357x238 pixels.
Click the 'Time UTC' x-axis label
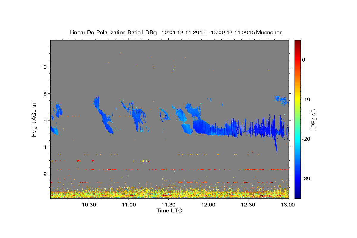click(169, 211)
